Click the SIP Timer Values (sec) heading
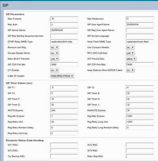The image size is (158, 161). (x=19, y=83)
